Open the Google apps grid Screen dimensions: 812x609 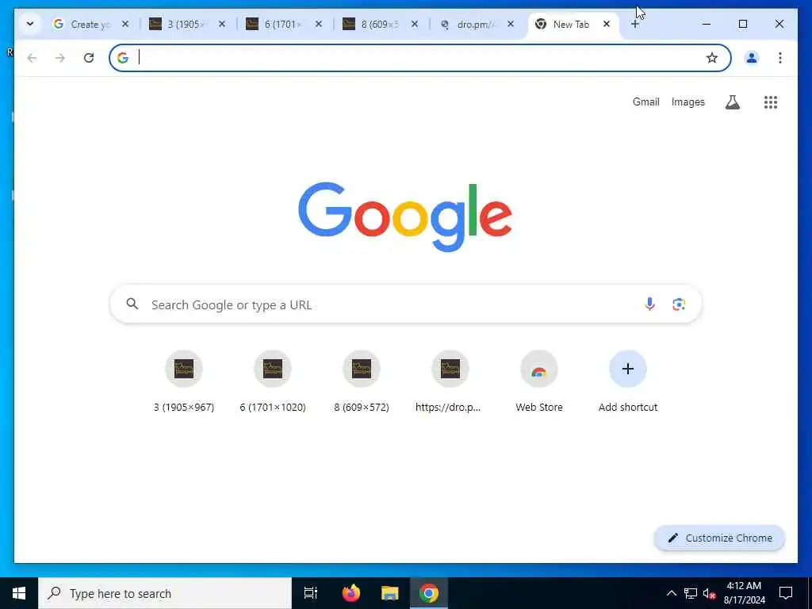point(771,102)
